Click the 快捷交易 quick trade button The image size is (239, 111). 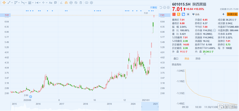pos(232,14)
